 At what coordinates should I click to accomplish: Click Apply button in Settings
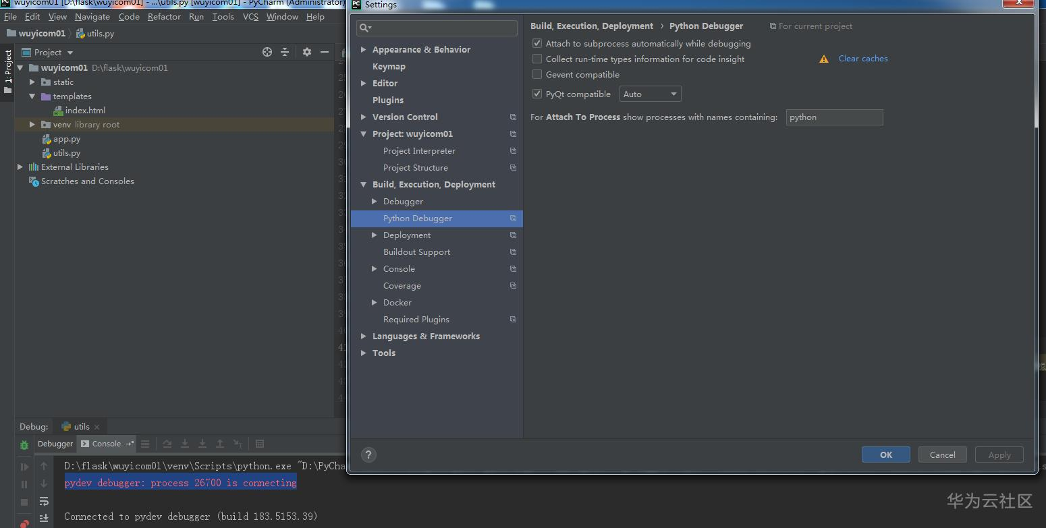point(999,454)
